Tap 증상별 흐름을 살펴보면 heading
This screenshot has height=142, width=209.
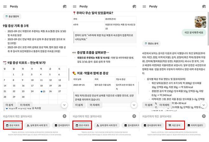(x=91, y=52)
